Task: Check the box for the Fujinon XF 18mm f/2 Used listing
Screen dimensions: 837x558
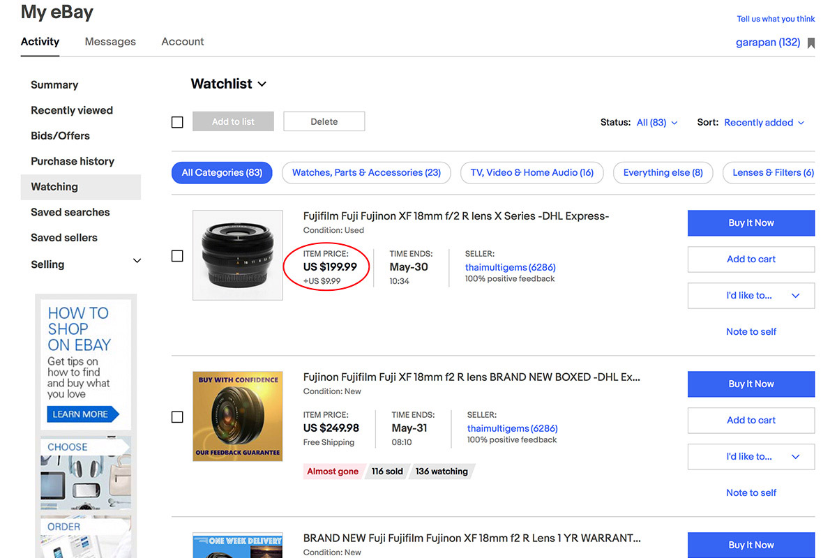Action: coord(177,256)
